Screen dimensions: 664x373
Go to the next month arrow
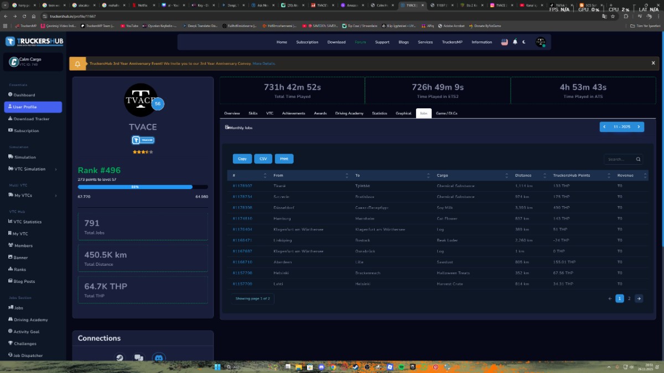639,127
